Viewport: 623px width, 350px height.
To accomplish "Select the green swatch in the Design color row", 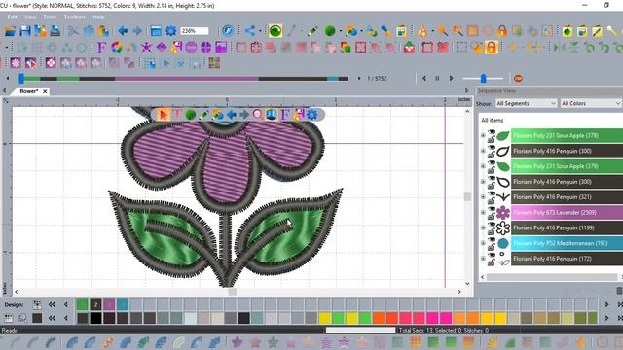I will tap(82, 304).
